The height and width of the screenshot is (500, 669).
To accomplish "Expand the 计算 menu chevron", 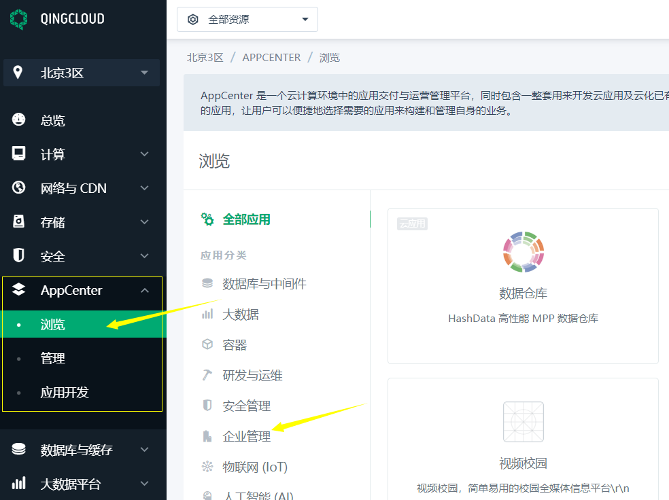I will click(x=145, y=154).
